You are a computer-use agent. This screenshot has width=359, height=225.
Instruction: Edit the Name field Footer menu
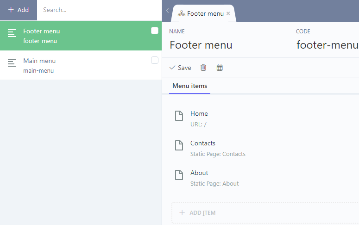click(x=201, y=45)
